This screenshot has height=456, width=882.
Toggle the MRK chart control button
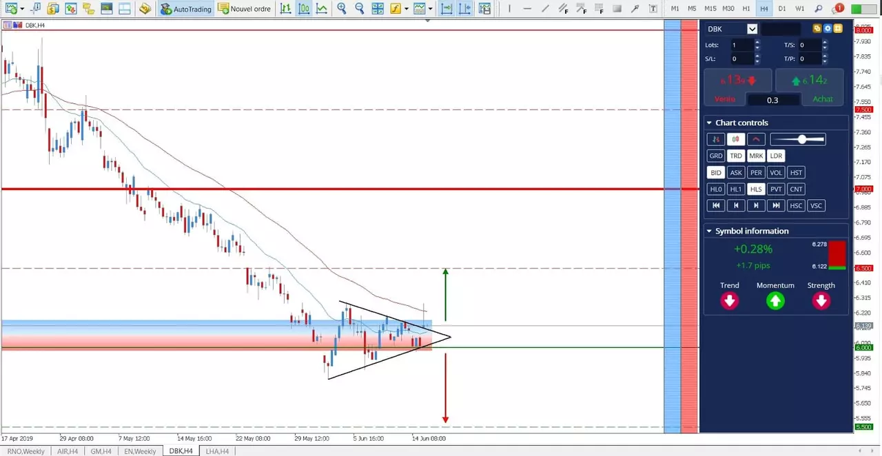point(756,156)
